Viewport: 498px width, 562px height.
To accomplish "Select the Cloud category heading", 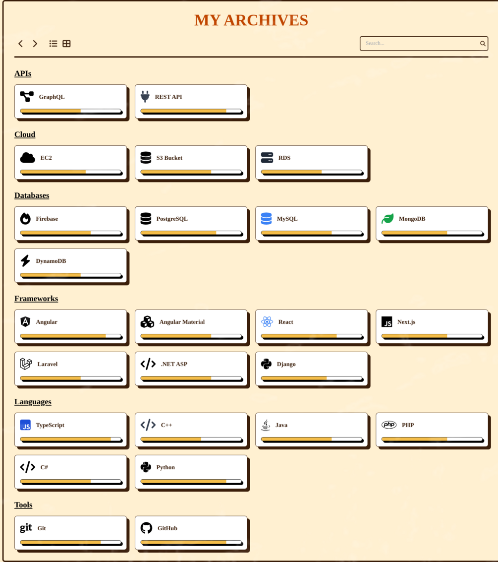I will 25,134.
